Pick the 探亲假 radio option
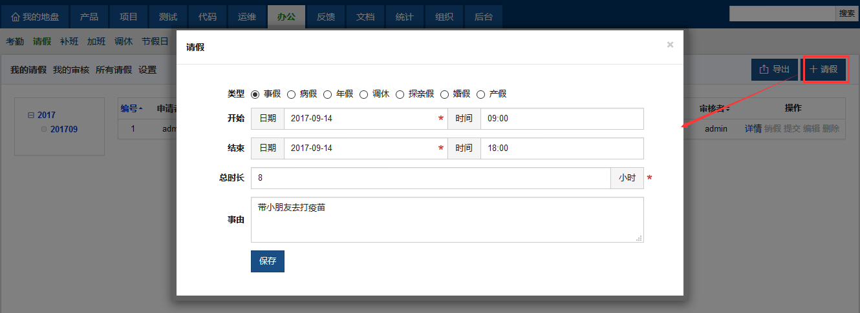 [400, 94]
